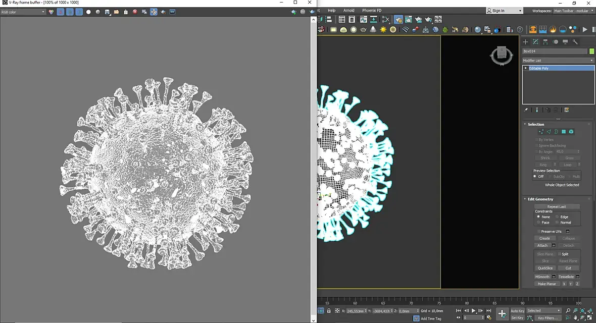Click the QuickSlice button

tap(545, 268)
